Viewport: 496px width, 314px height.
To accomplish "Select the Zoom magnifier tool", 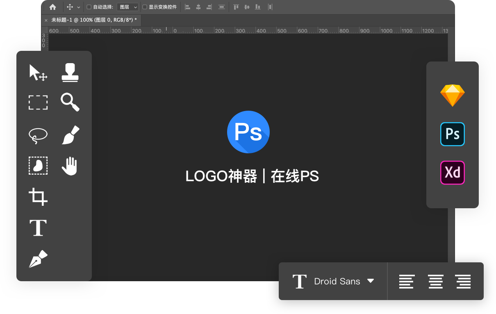I will (x=70, y=102).
